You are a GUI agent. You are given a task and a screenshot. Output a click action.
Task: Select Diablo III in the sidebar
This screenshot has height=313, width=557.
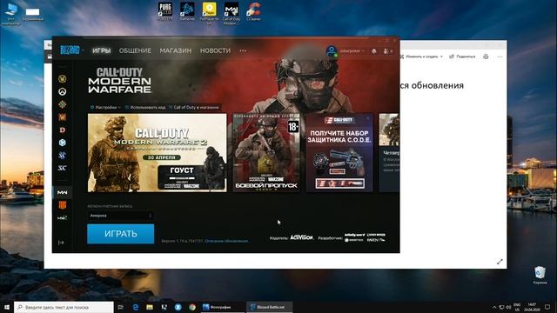pos(62,130)
